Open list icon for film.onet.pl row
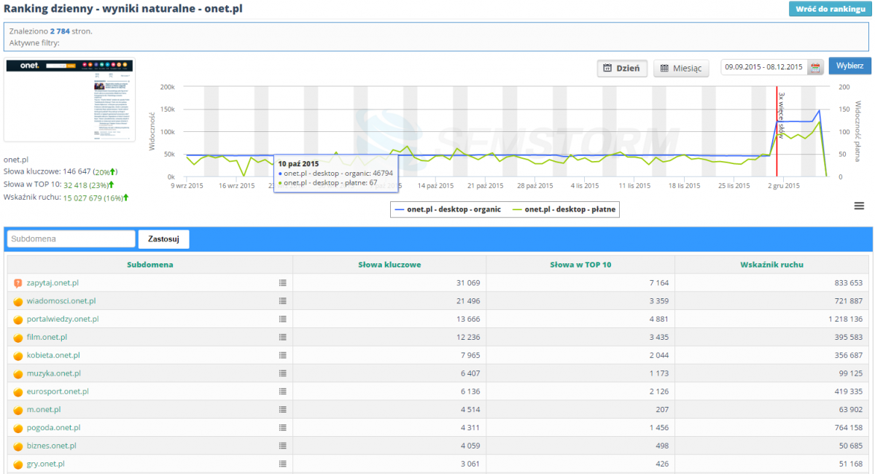 pos(282,338)
